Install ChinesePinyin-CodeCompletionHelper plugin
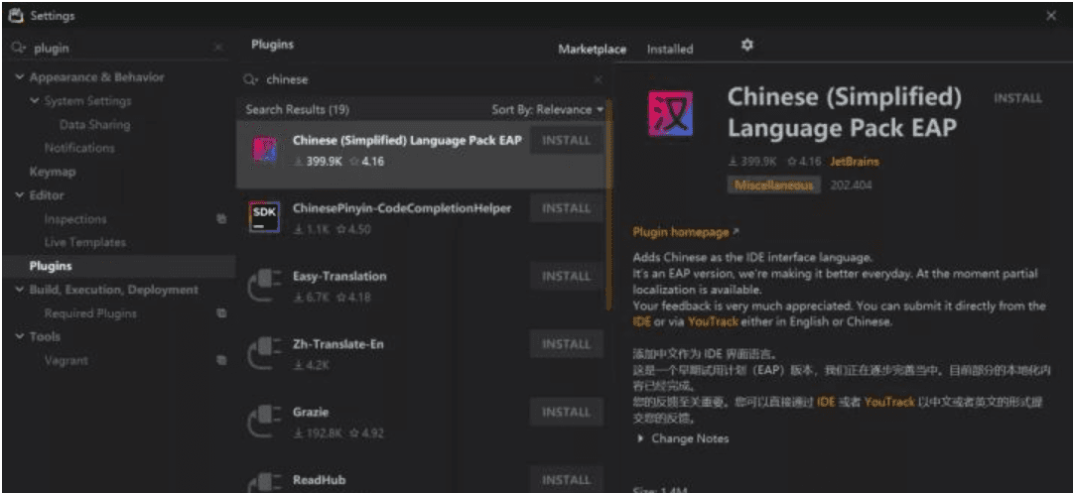Screen dimensions: 1073x493 [567, 208]
